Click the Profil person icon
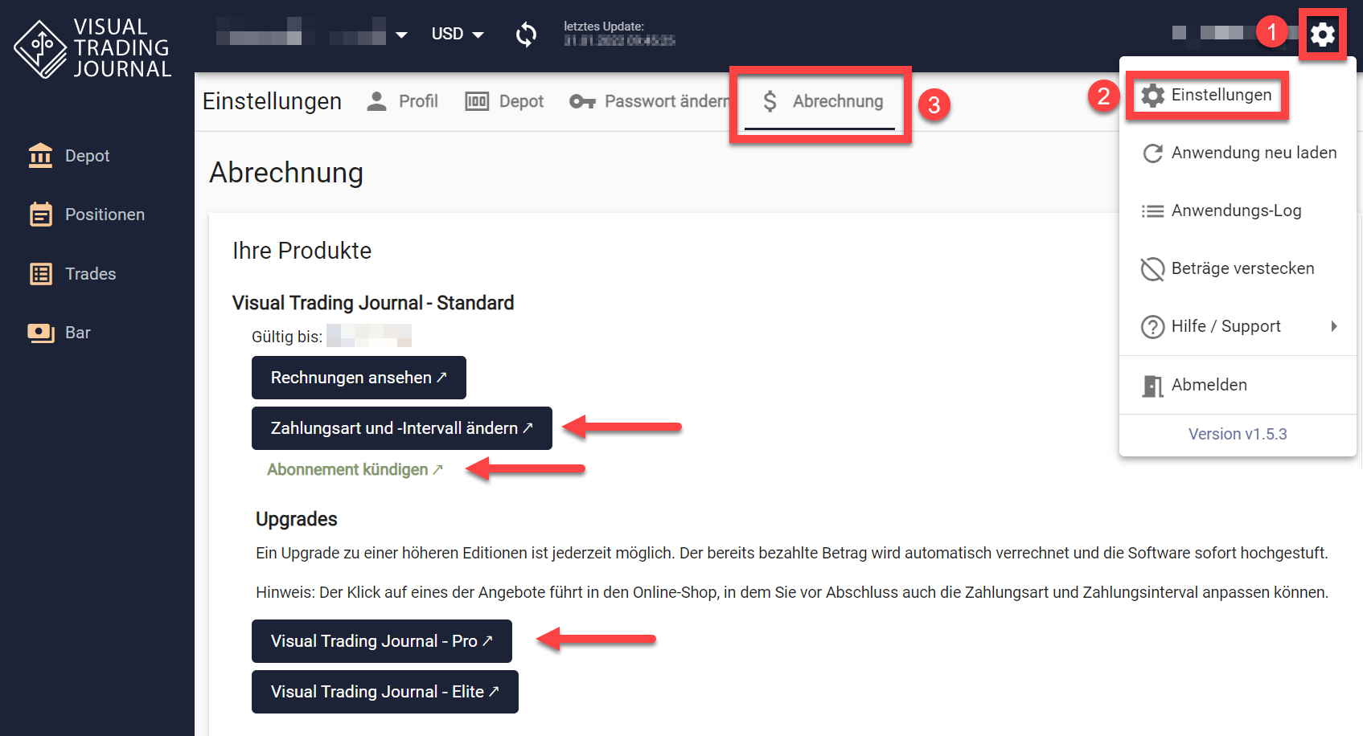 click(x=376, y=101)
